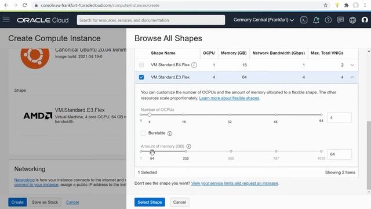The height and width of the screenshot is (209, 371).
Task: Click the AMD shape logo
Action: tap(38, 116)
